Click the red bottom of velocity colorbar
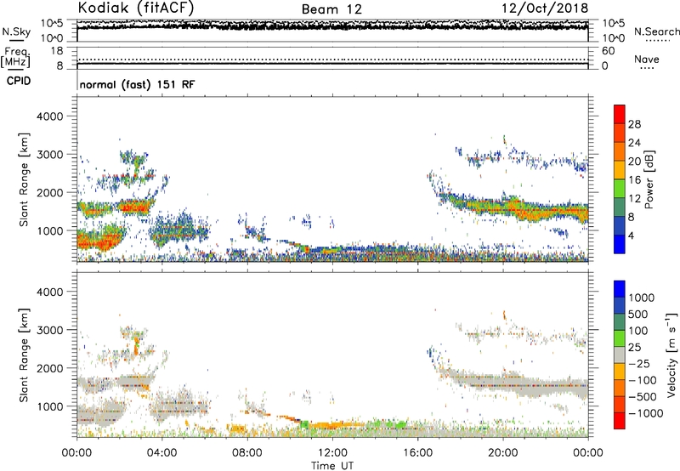This screenshot has height=471, width=680. click(x=620, y=421)
